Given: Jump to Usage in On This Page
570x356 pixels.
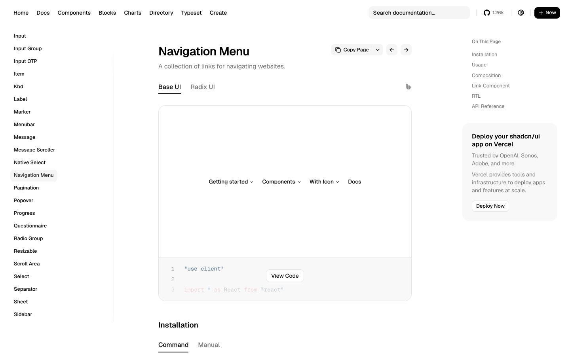Looking at the screenshot, I should pyautogui.click(x=479, y=65).
